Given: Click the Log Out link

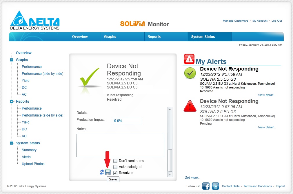Looking at the screenshot, I should coord(277,21).
